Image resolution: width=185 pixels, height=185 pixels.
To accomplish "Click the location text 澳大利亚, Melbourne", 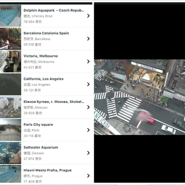I will click(39, 62).
